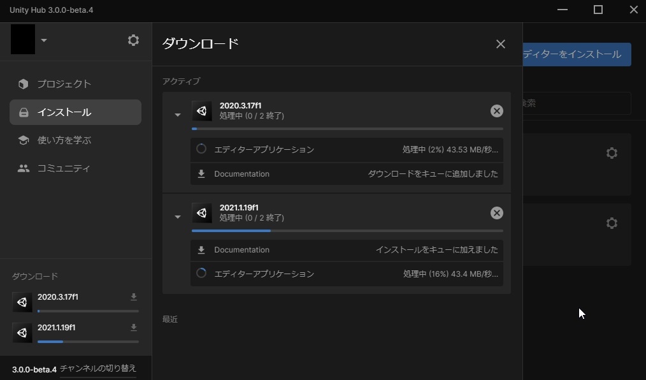Minimize the Unity Hub window
The height and width of the screenshot is (380, 646).
(x=563, y=10)
